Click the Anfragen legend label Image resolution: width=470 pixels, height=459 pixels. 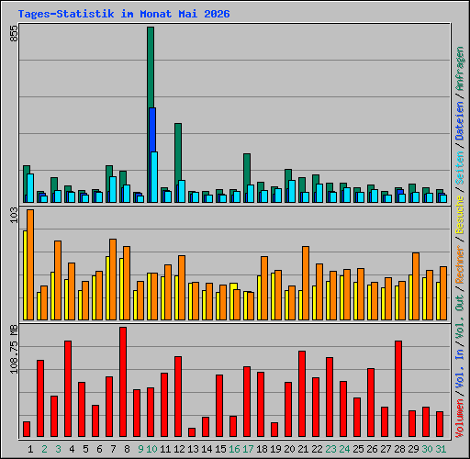(460, 69)
